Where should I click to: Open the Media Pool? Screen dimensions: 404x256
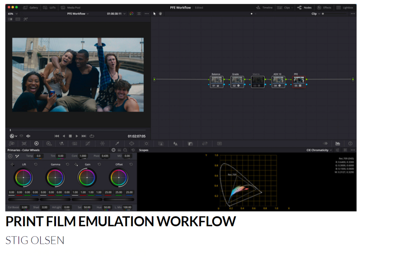coord(71,7)
